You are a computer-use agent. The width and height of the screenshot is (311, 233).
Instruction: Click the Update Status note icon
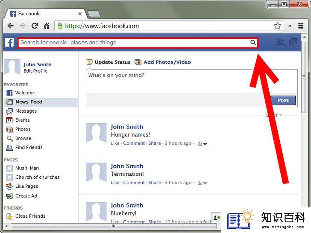pos(89,62)
